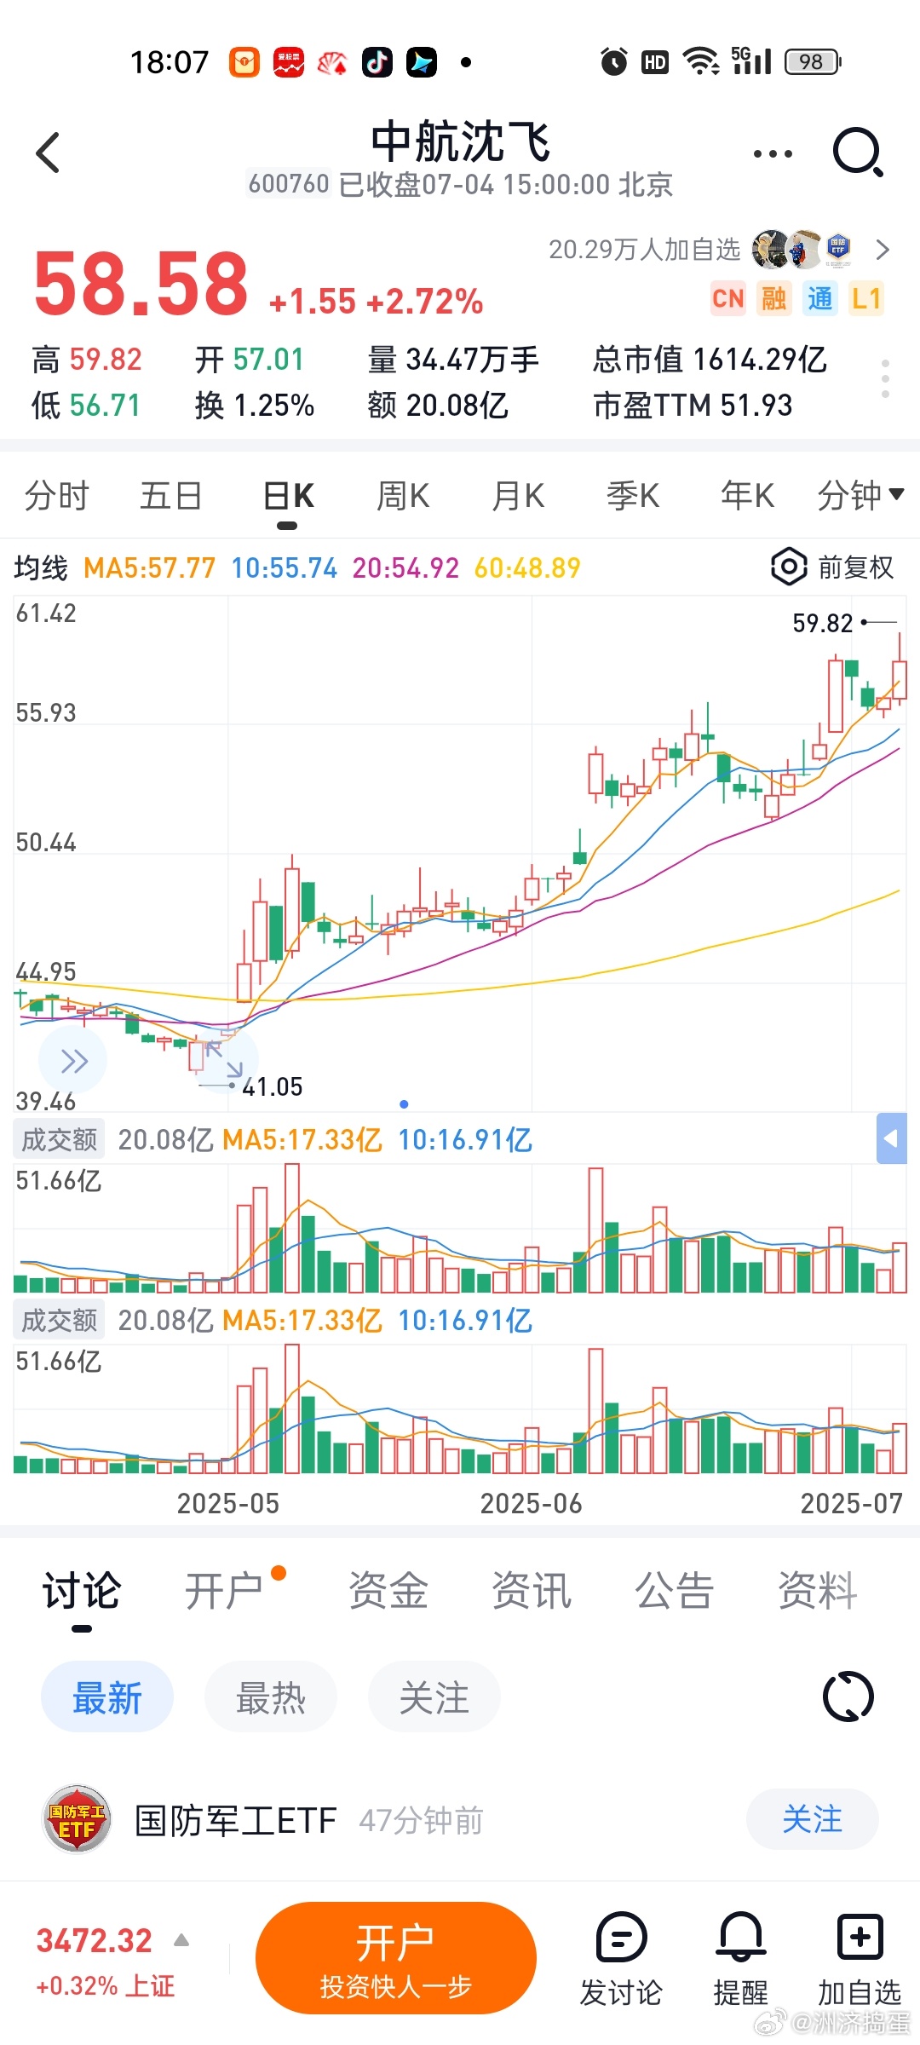Tap the current price 58.58

pyautogui.click(x=141, y=284)
